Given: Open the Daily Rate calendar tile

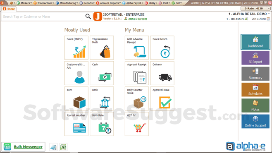Looking at the screenshot, I should tap(102, 124).
